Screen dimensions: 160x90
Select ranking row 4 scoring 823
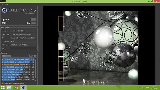pos(18,67)
